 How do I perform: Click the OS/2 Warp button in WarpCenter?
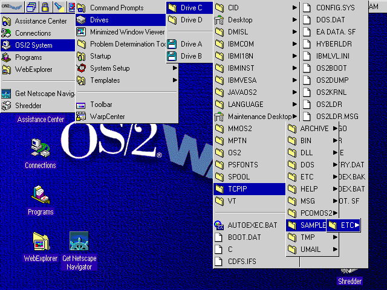click(x=11, y=7)
